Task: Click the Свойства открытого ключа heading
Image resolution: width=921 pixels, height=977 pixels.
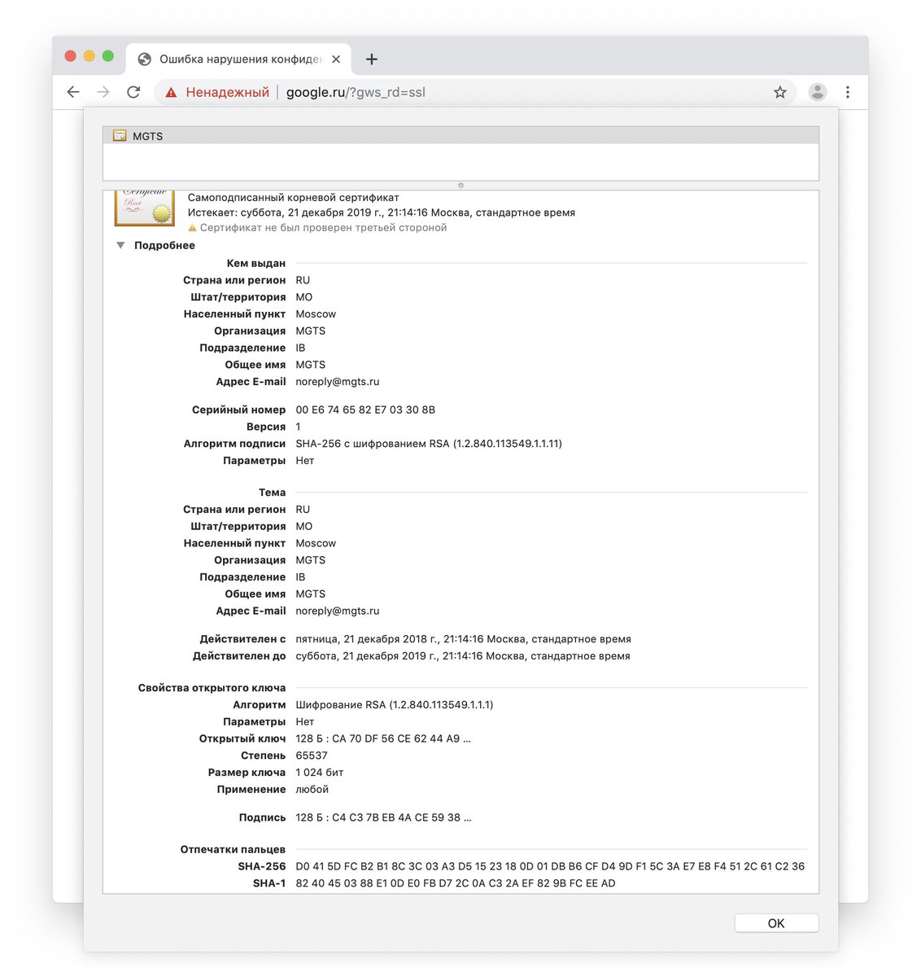Action: click(212, 688)
